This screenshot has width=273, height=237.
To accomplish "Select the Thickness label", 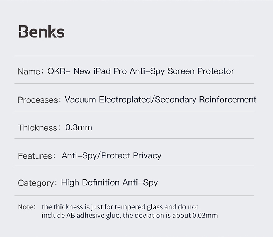I will tap(37, 128).
